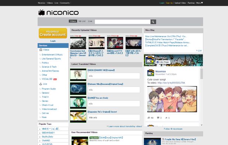Select the Live search tab

click(x=90, y=21)
